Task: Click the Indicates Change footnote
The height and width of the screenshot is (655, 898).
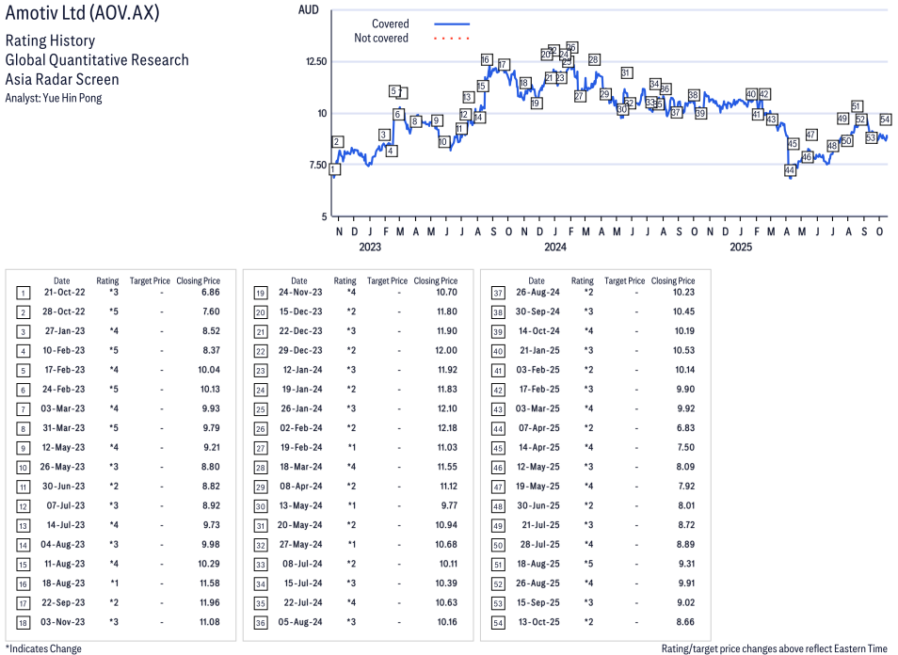Action: pyautogui.click(x=43, y=648)
